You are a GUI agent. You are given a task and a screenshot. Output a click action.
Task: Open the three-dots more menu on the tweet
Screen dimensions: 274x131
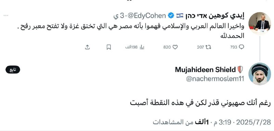6,15
